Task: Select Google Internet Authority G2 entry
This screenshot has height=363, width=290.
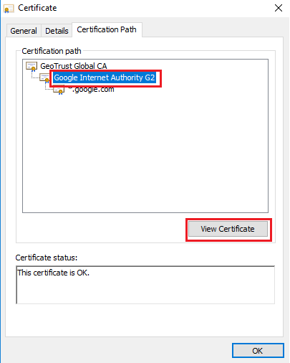Action: point(105,77)
